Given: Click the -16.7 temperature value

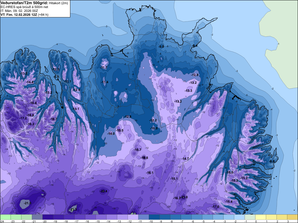Looking at the screenshot, I should pos(53,119).
